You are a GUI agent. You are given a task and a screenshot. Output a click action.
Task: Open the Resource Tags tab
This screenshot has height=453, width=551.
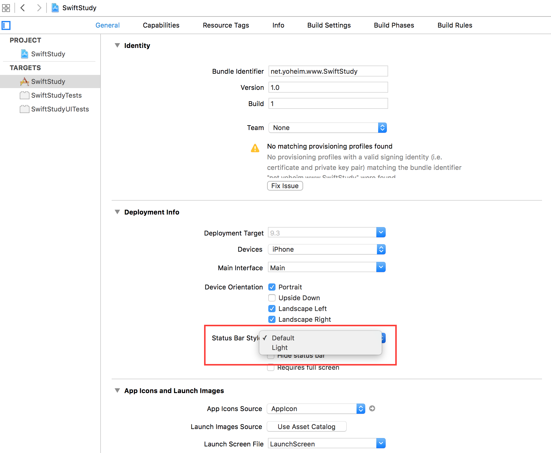pyautogui.click(x=226, y=25)
